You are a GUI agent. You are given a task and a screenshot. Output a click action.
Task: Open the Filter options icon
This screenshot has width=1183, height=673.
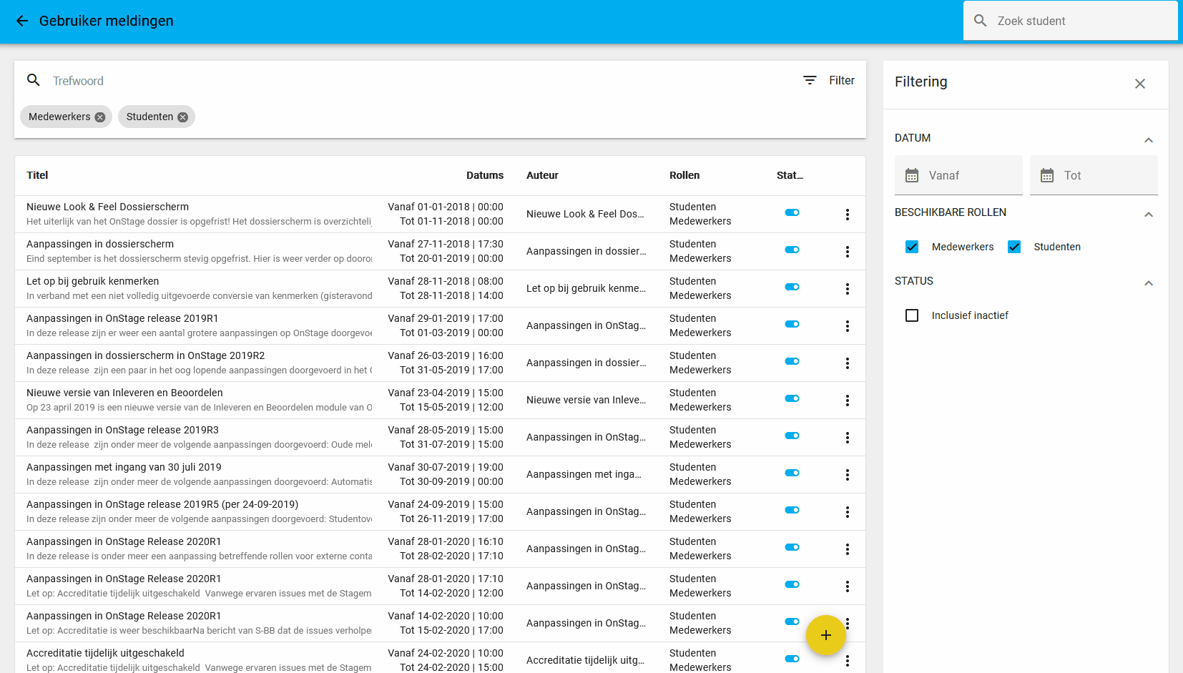pyautogui.click(x=810, y=80)
